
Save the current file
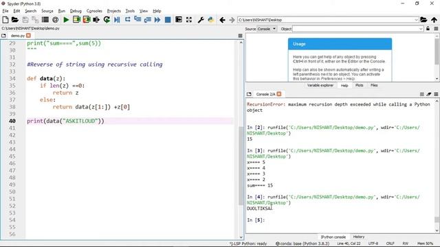pos(25,20)
